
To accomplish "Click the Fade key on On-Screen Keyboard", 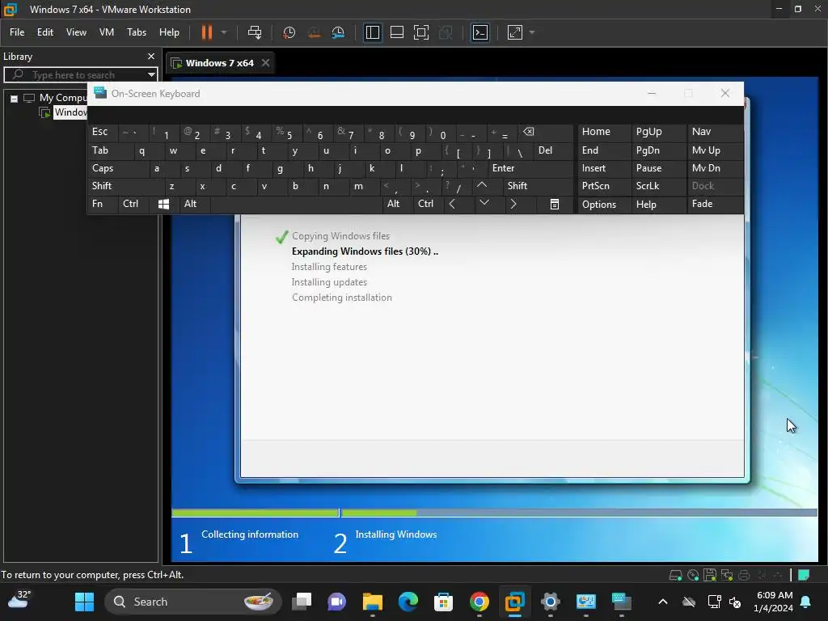I will [x=715, y=204].
